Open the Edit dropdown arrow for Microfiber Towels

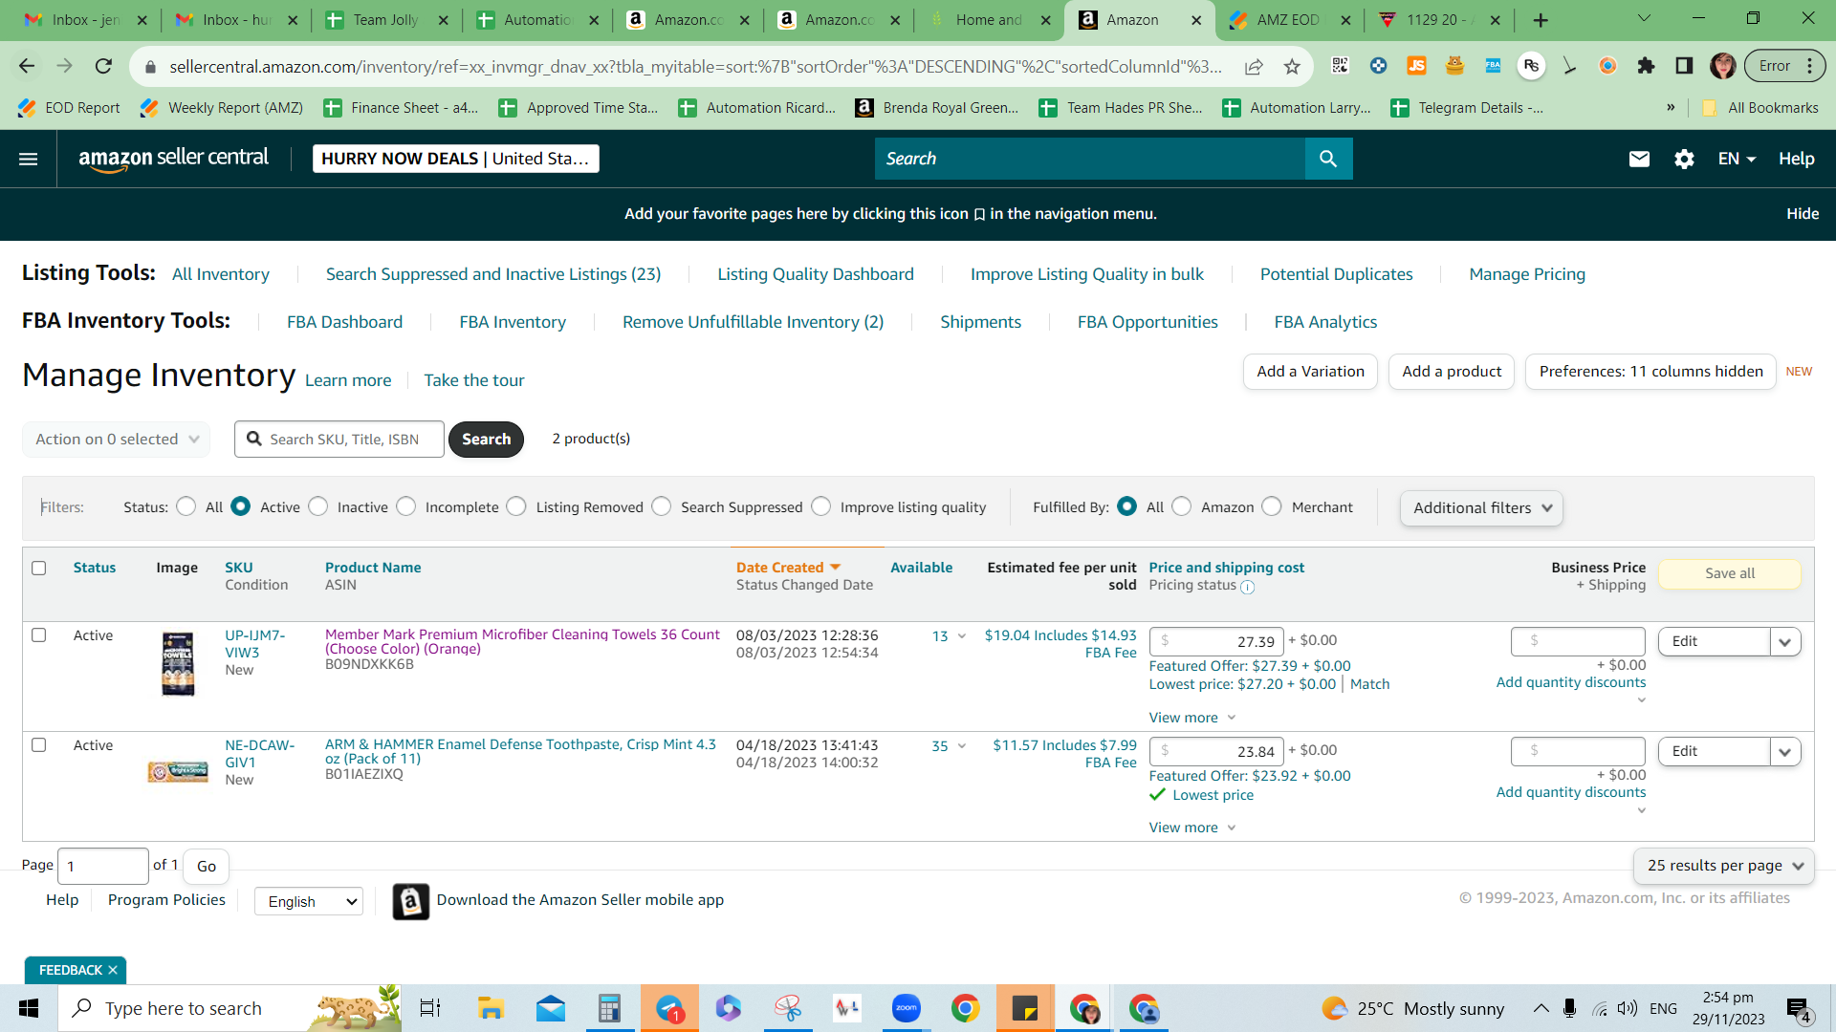coord(1785,642)
